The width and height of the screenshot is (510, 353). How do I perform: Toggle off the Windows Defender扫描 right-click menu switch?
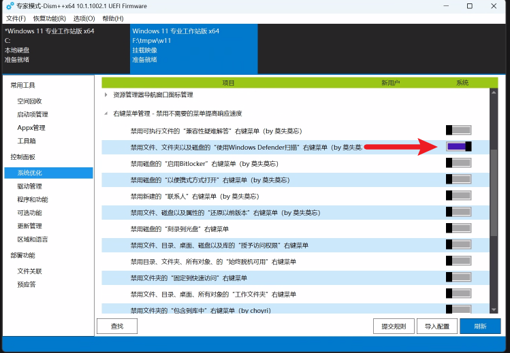458,146
